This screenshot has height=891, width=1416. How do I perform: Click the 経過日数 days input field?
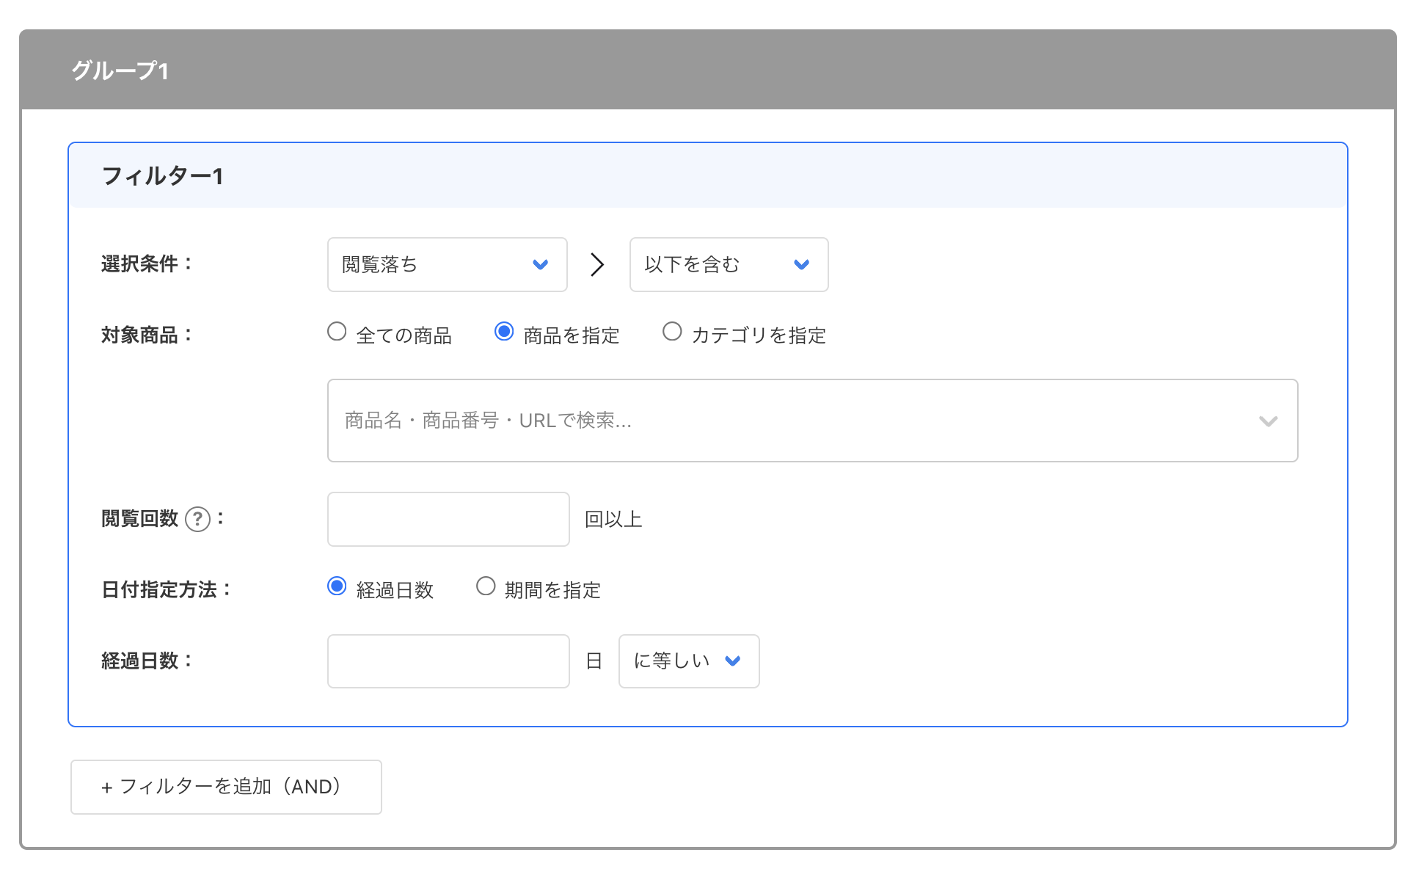point(448,661)
